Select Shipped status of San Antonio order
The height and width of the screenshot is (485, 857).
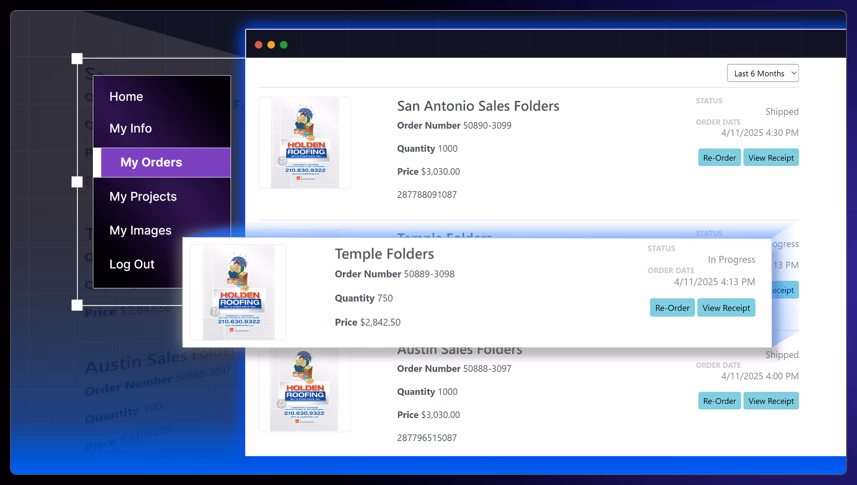(x=782, y=112)
